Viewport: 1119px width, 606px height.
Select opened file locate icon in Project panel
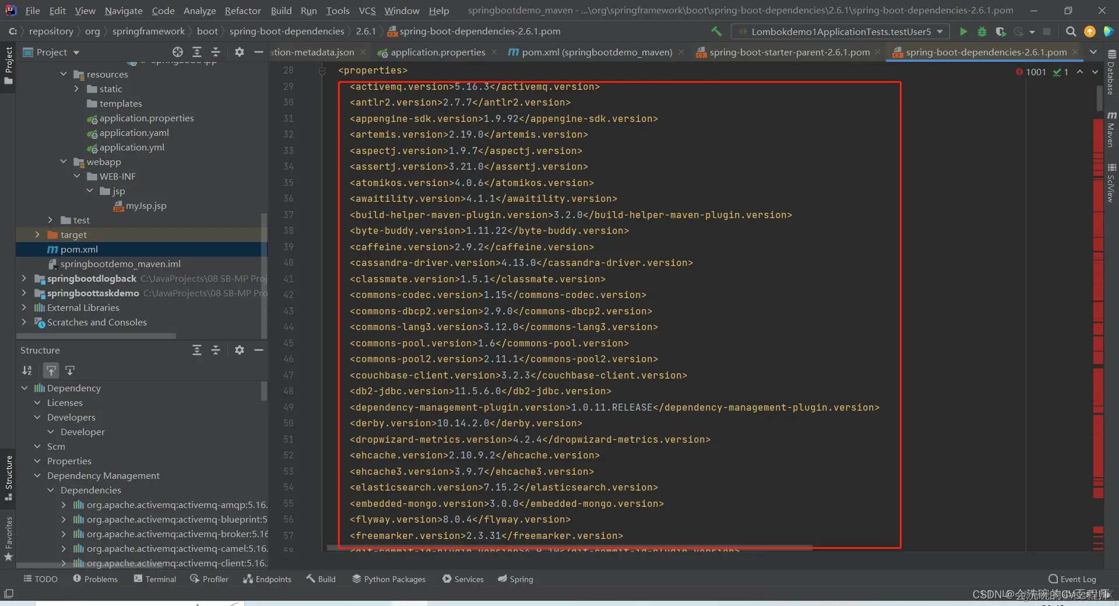(x=178, y=52)
